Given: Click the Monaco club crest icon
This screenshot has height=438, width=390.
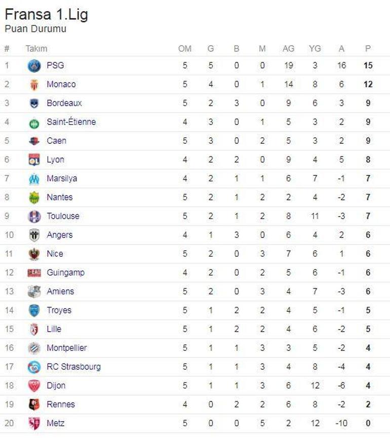Looking at the screenshot, I should point(34,85).
